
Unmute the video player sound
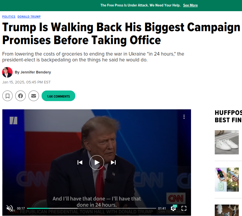point(10,208)
